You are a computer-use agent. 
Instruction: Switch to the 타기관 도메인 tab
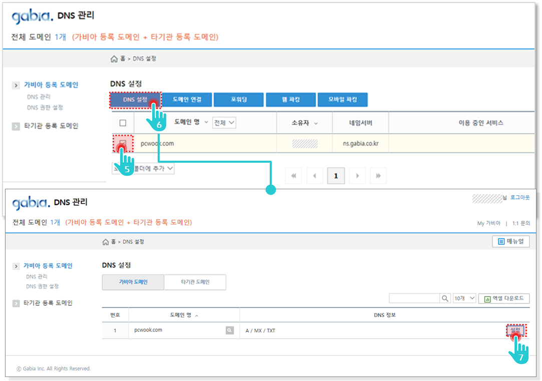click(x=195, y=282)
